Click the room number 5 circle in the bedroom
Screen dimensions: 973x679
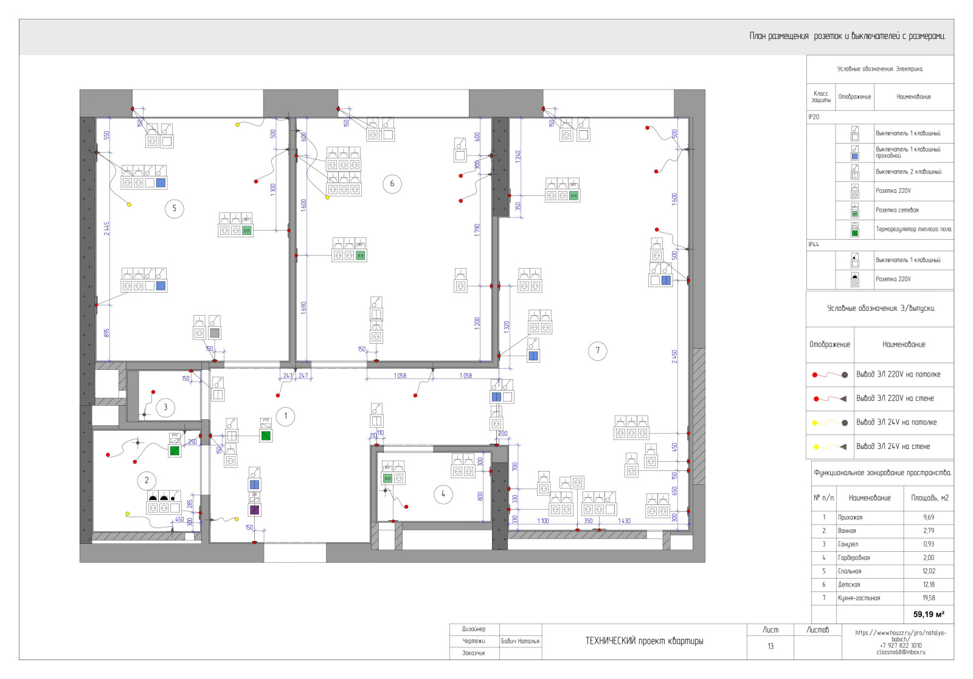[175, 209]
